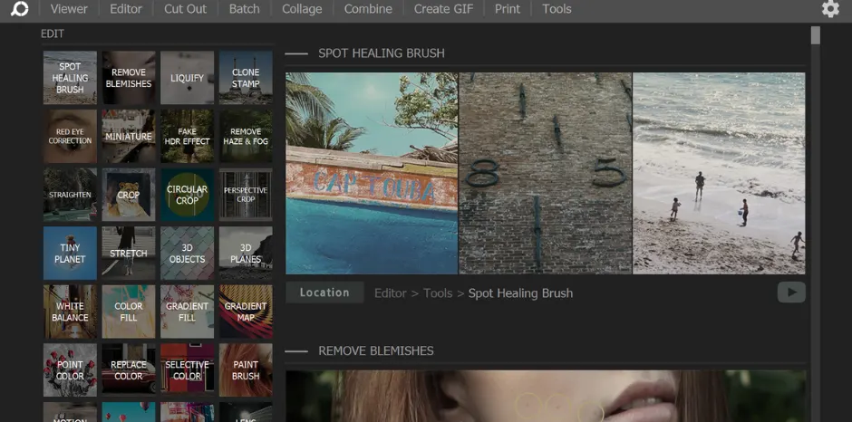Open the Color Fill tile

pos(129,312)
